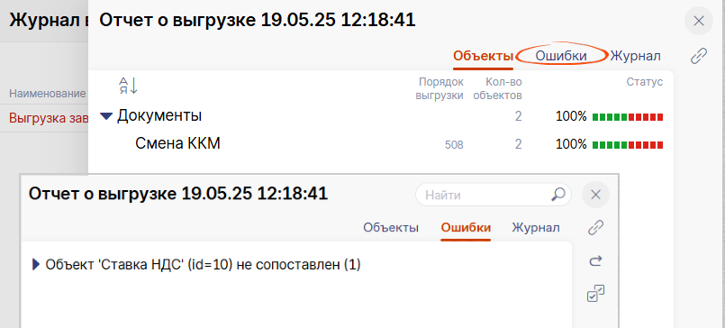725x328 pixels.
Task: Click the magnifier icon in search field
Action: tap(558, 195)
